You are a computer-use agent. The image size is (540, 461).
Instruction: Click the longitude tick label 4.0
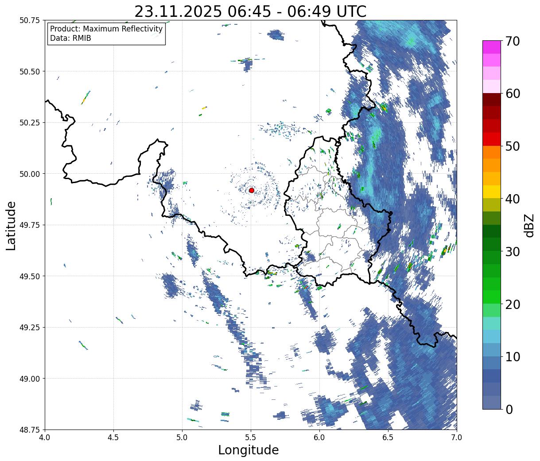coord(45,437)
